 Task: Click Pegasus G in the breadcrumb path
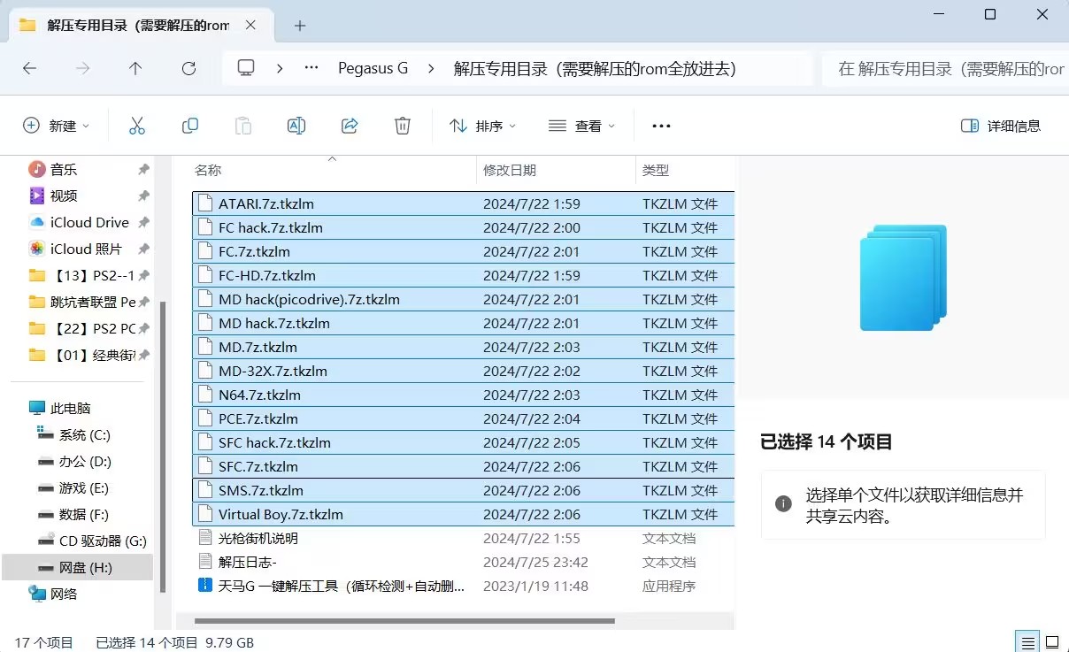click(x=373, y=68)
